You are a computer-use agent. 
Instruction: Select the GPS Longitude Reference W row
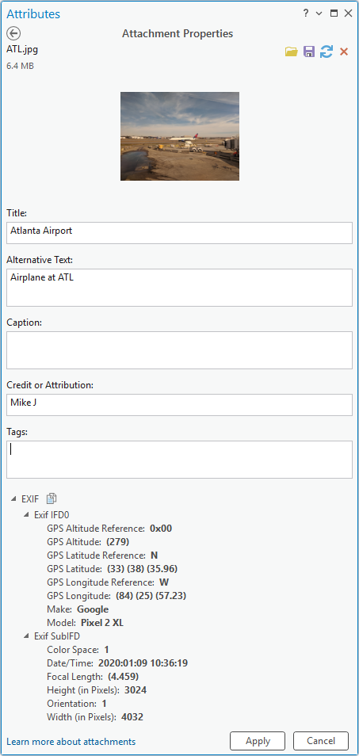(108, 582)
